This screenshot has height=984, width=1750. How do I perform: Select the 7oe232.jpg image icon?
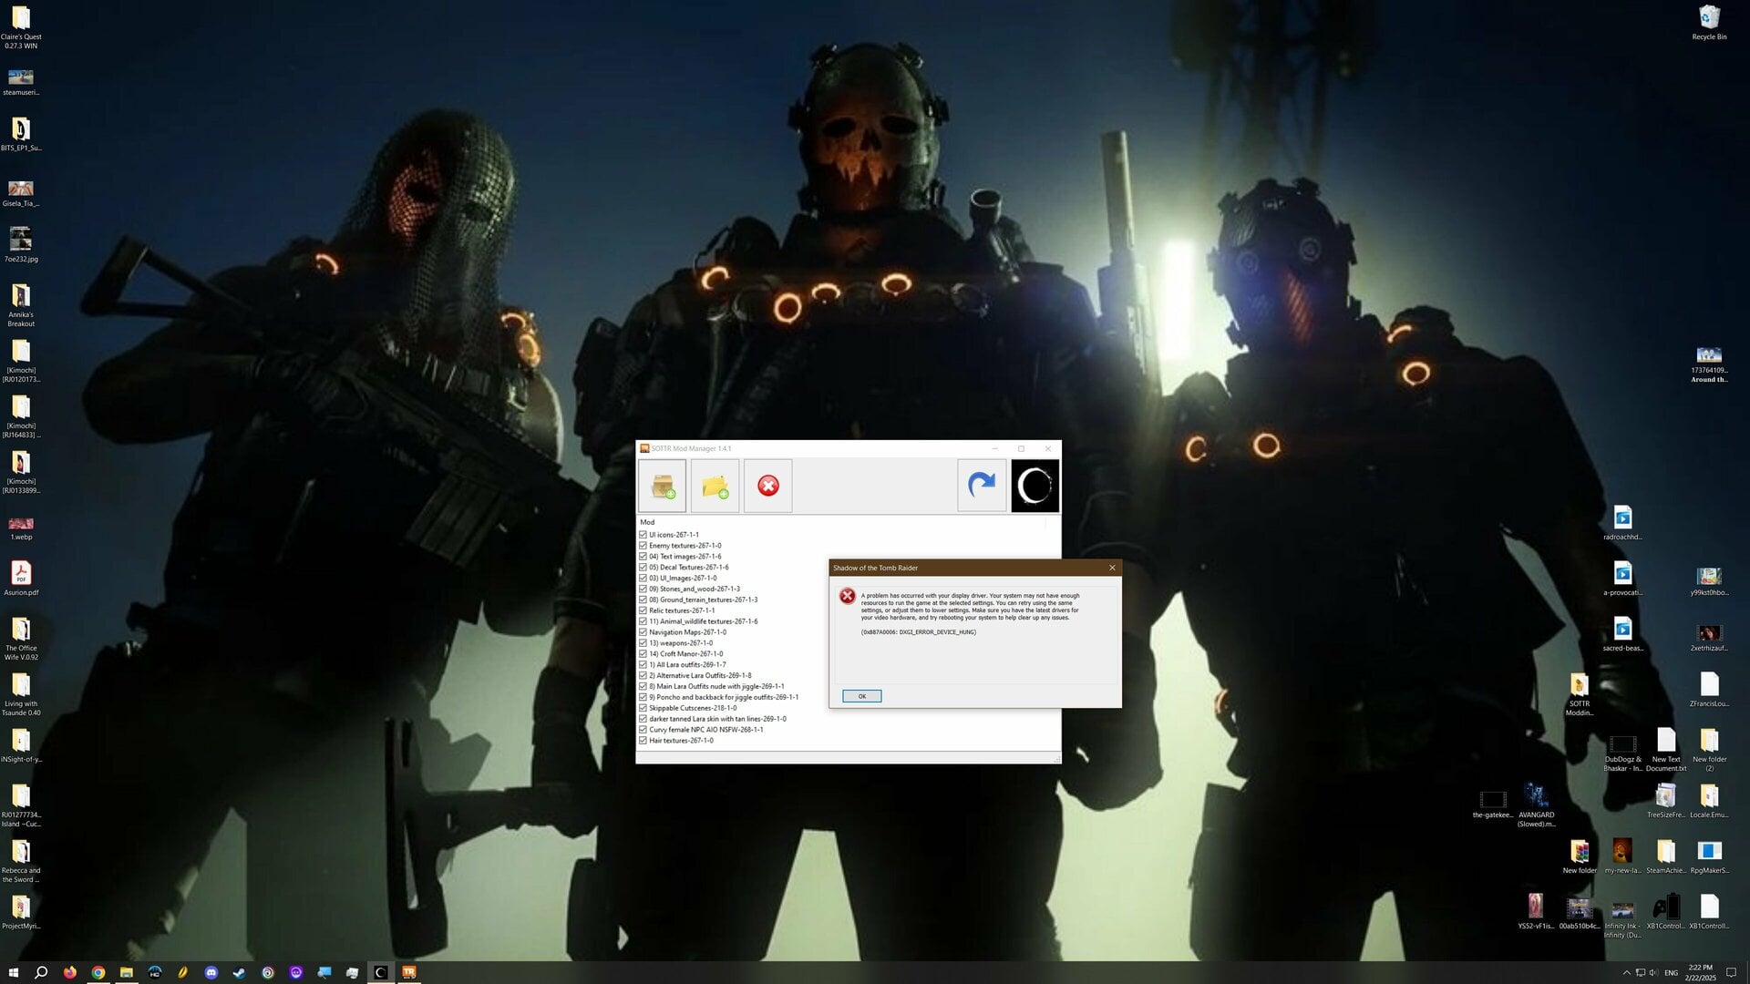tap(21, 245)
